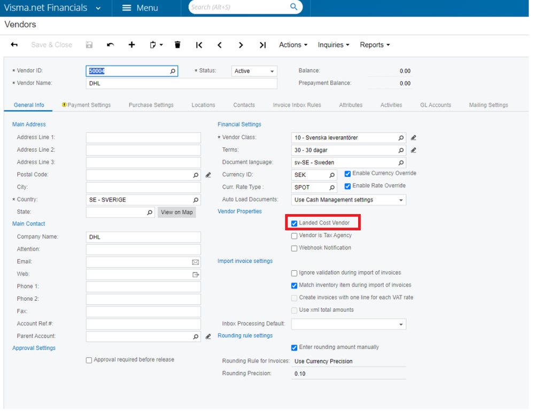Open Postal Code lookup magnifier
Viewport: 534px width, 414px height.
[196, 175]
